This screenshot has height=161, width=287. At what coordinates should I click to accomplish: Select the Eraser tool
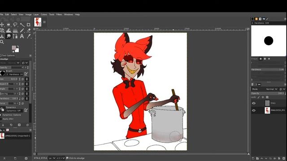coord(29,30)
